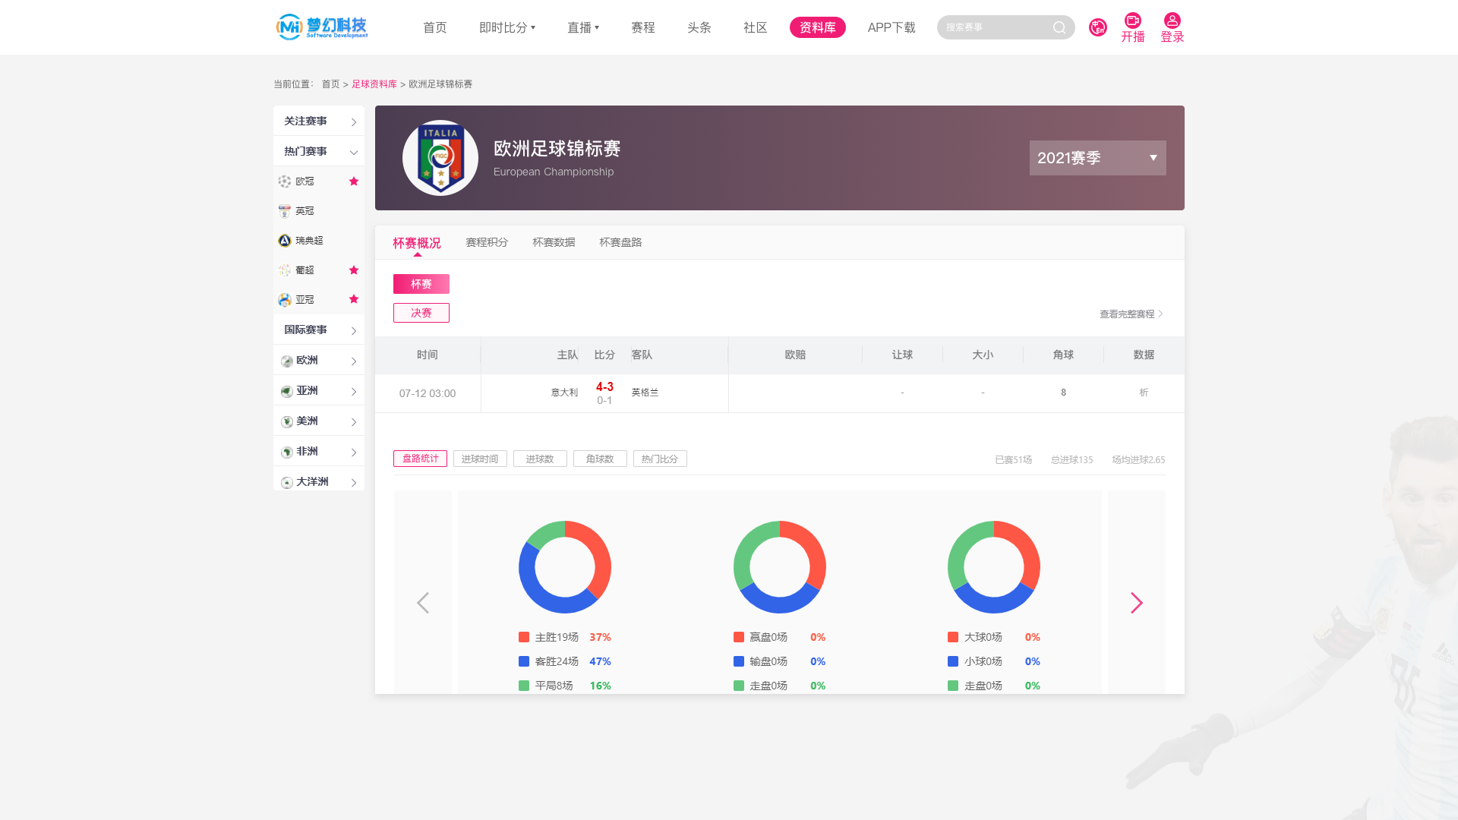Open 赛程 in top navigation

pyautogui.click(x=643, y=27)
